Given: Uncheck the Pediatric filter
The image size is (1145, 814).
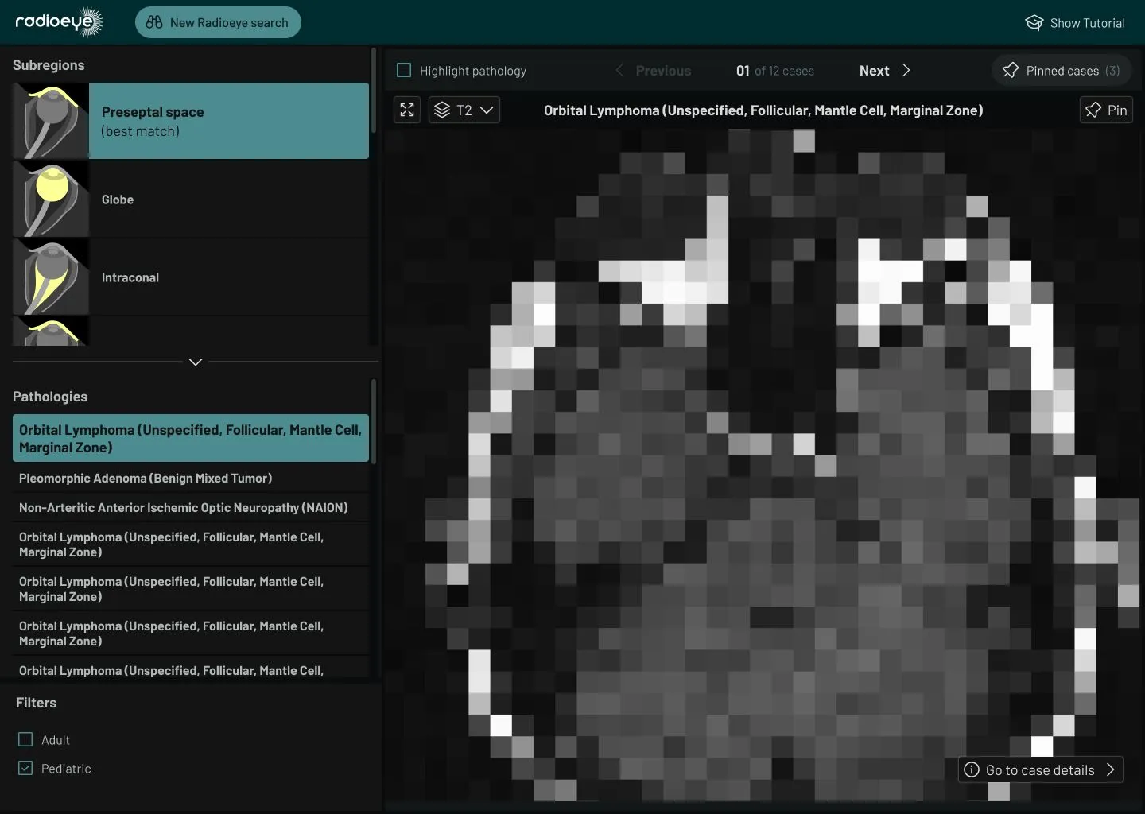Looking at the screenshot, I should [25, 768].
